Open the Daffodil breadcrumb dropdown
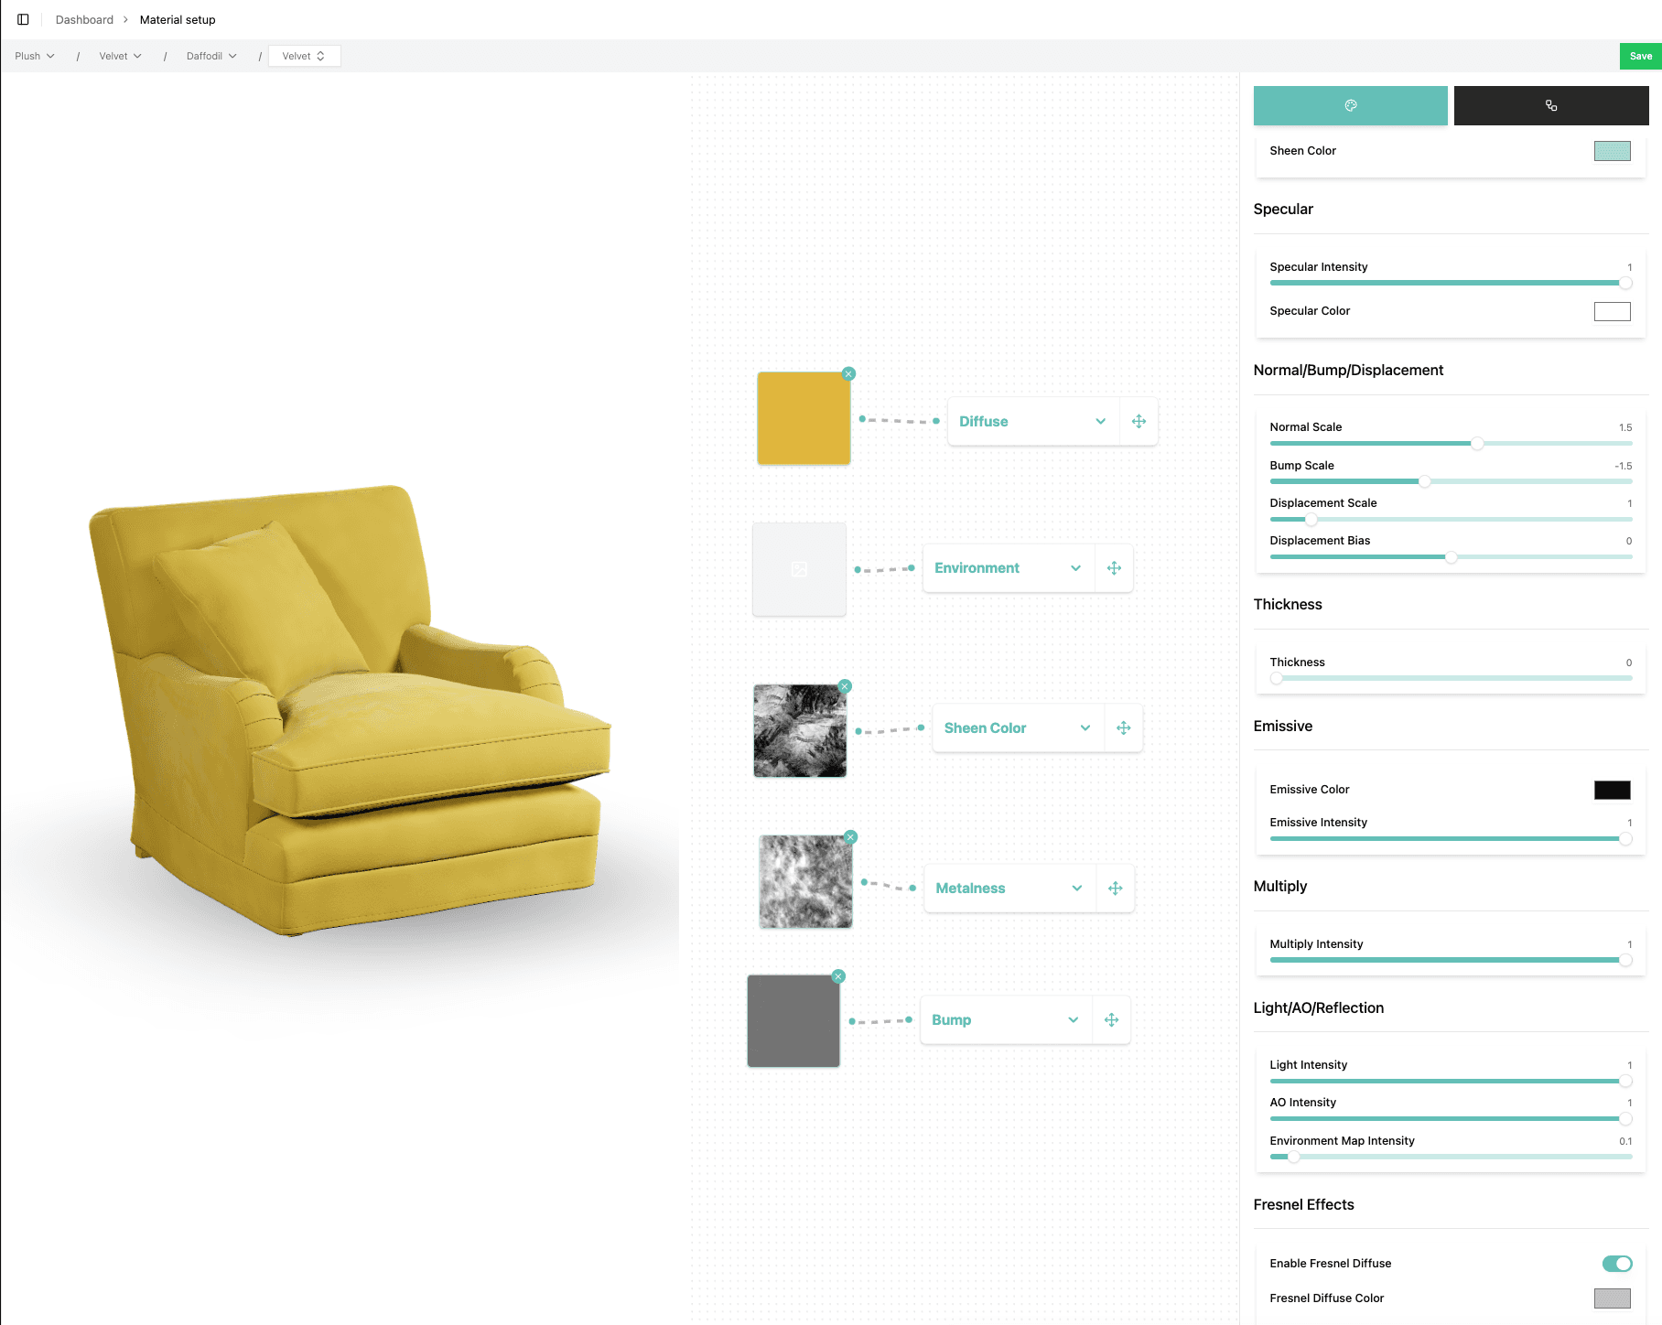The width and height of the screenshot is (1662, 1325). pyautogui.click(x=211, y=57)
